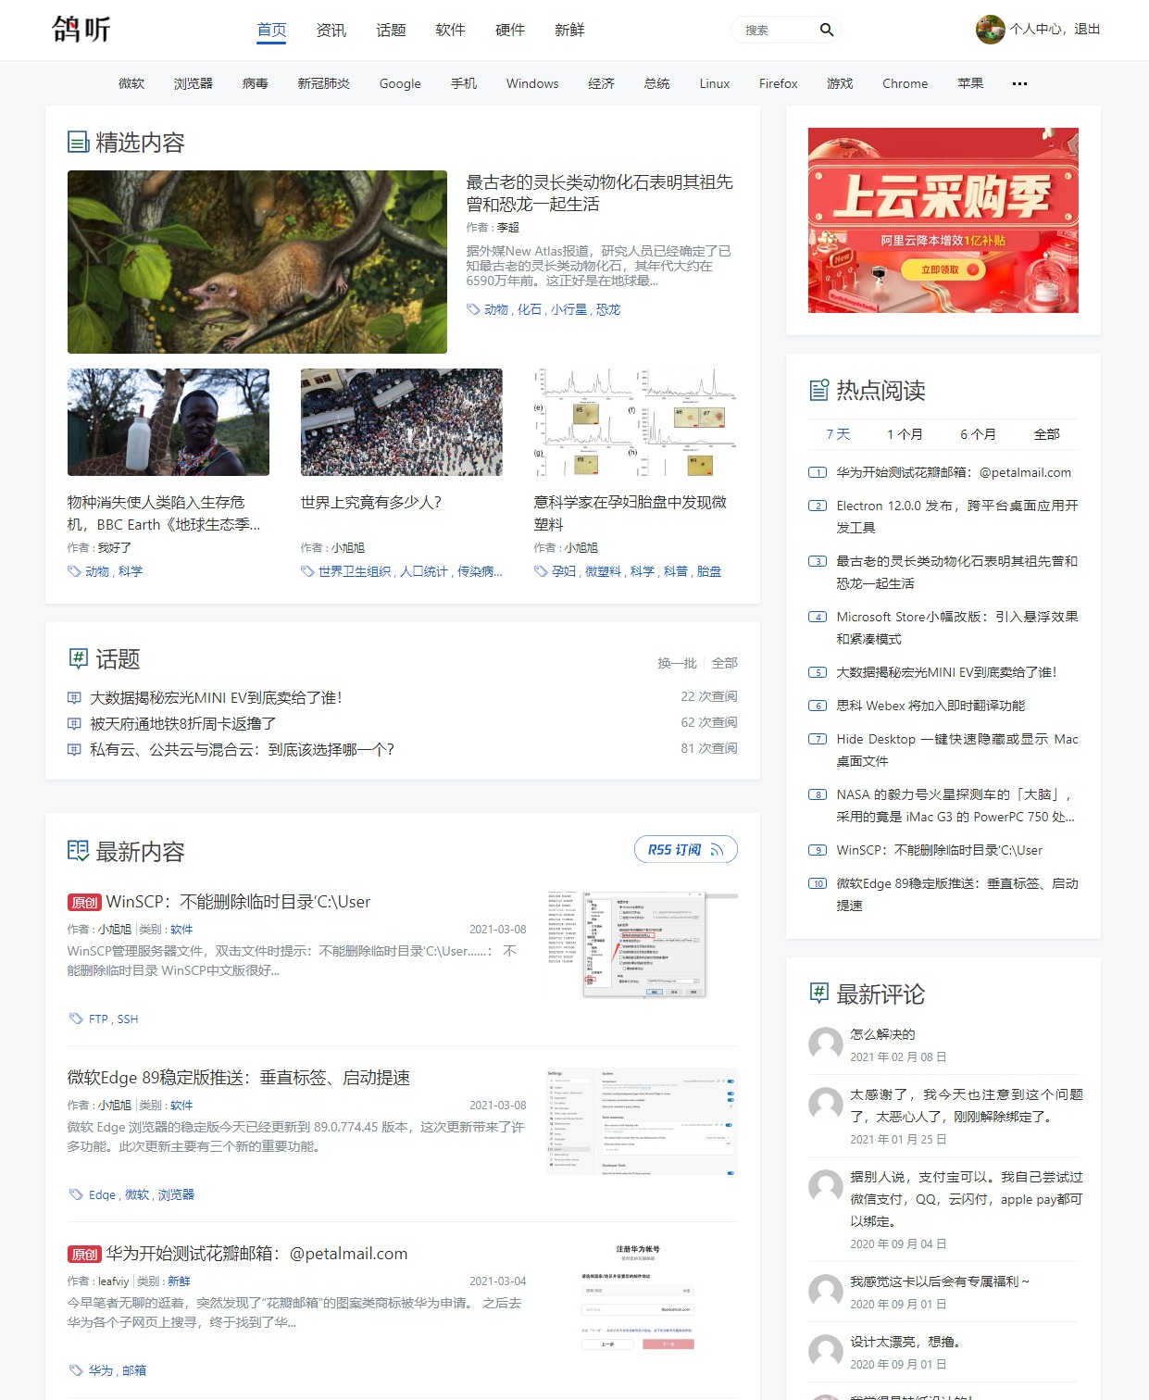Open the 资讯 nav tab
Image resolution: width=1149 pixels, height=1400 pixels.
331,30
